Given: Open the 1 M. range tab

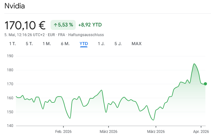Looking at the screenshot, I should (x=47, y=44).
